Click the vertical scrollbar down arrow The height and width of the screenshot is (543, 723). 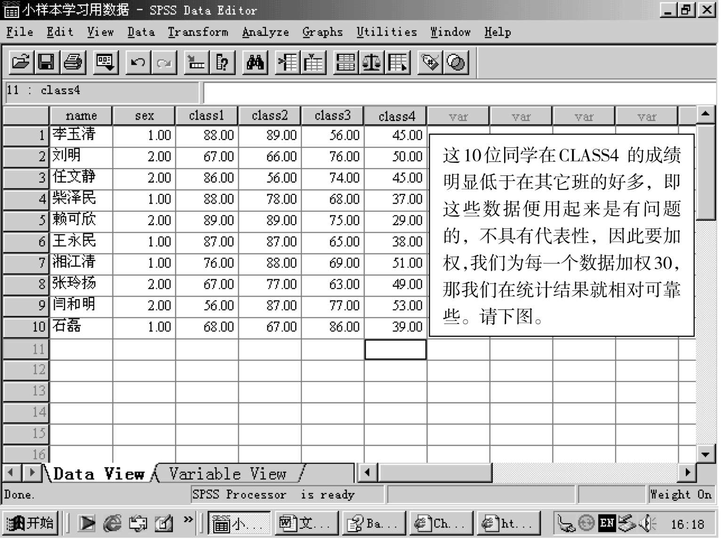[705, 454]
